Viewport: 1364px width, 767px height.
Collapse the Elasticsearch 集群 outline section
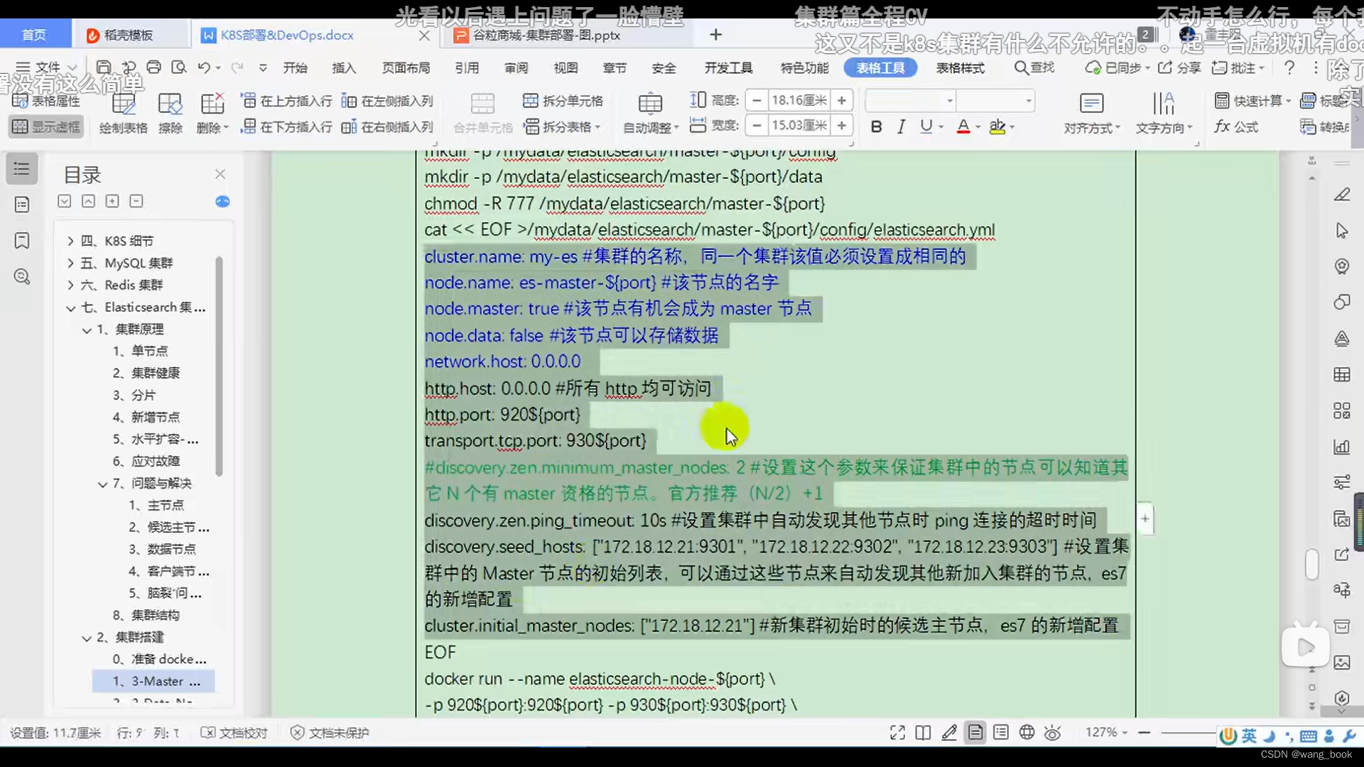tap(70, 308)
